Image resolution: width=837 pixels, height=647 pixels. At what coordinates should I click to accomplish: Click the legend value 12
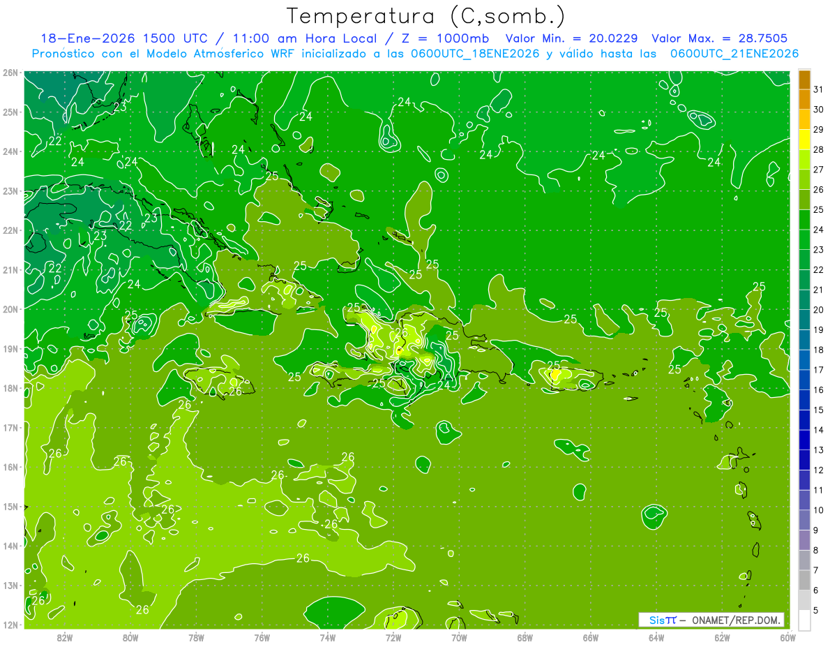click(x=819, y=470)
